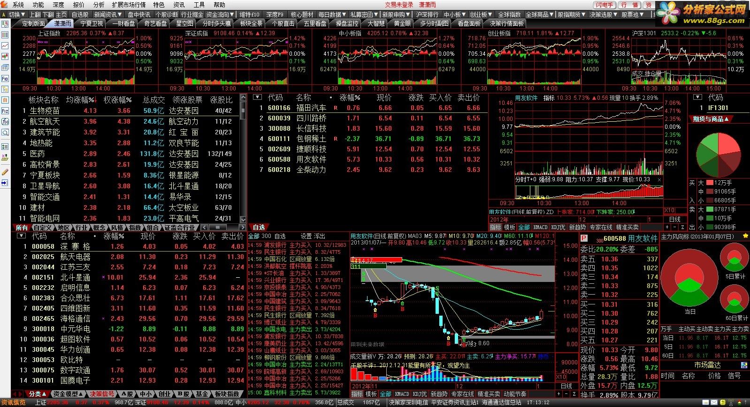Select the 行业 sector filter tab

[82, 228]
